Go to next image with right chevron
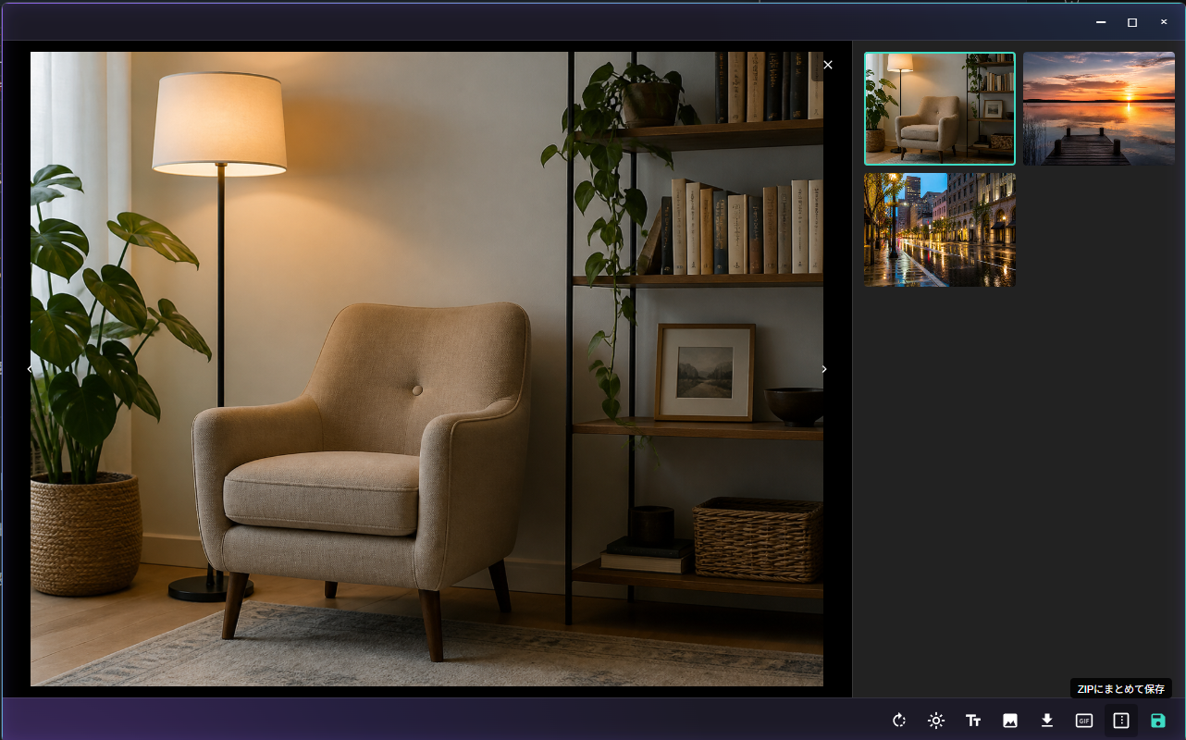This screenshot has width=1186, height=740. click(824, 369)
